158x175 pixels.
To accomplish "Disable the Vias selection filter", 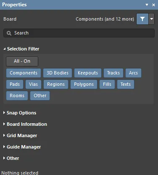I will [33, 84].
